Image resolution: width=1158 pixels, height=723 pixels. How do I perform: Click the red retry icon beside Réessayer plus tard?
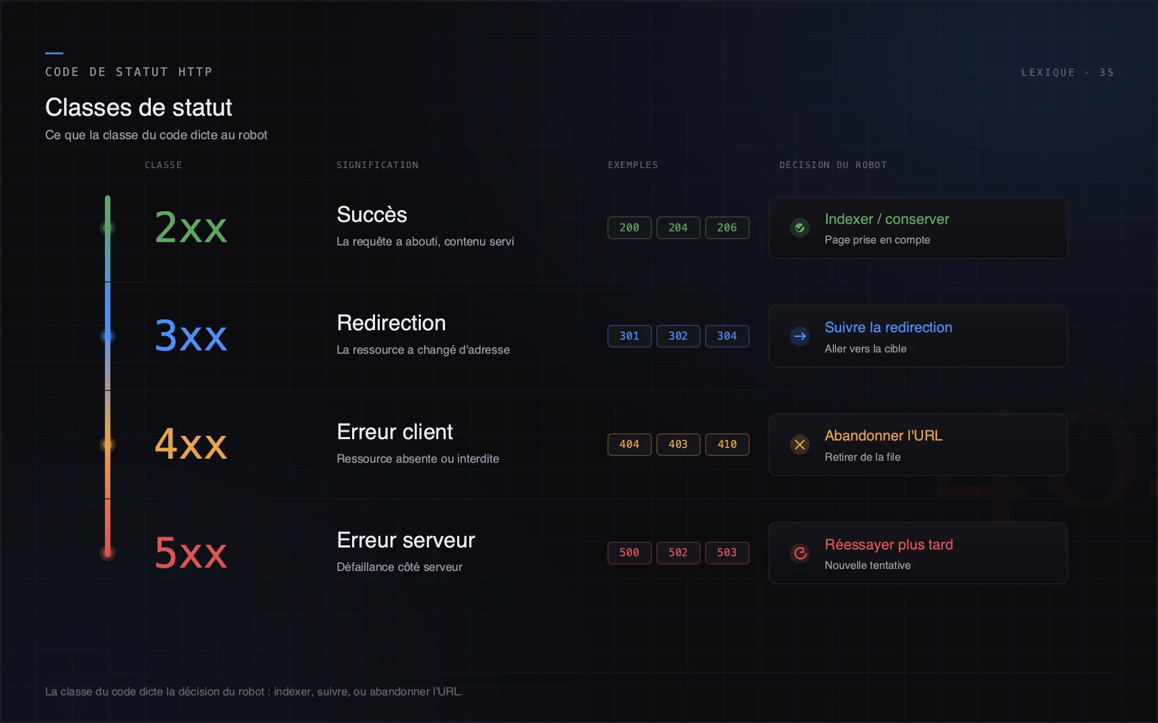[x=800, y=553]
